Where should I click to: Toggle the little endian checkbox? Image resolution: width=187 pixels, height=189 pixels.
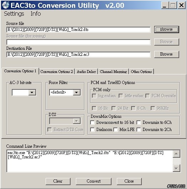coord(121,96)
